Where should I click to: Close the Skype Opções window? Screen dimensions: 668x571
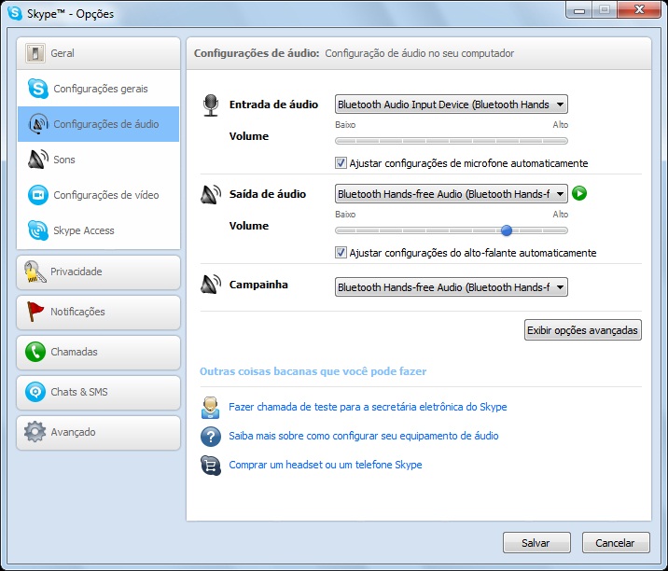(x=639, y=10)
